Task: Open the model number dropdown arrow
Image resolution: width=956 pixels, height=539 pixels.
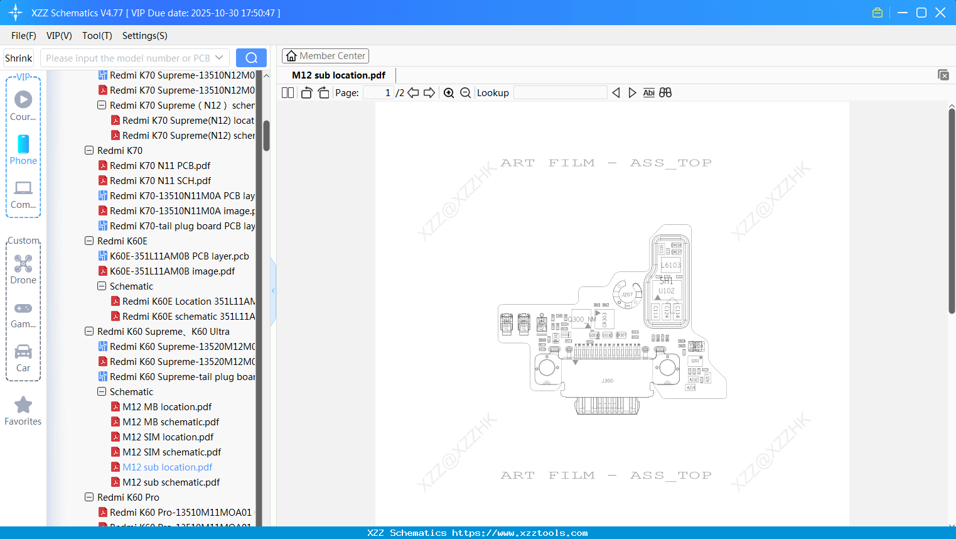Action: tap(219, 58)
